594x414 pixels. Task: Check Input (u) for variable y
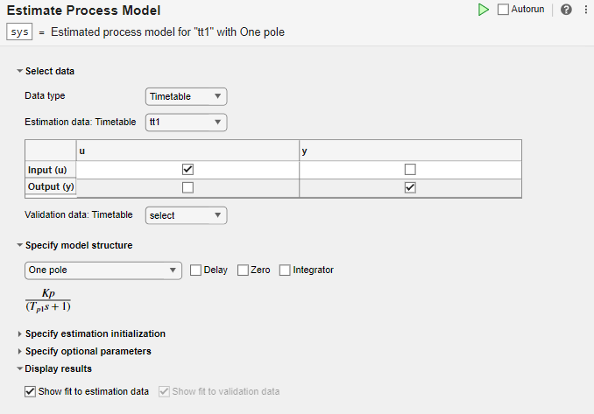410,169
